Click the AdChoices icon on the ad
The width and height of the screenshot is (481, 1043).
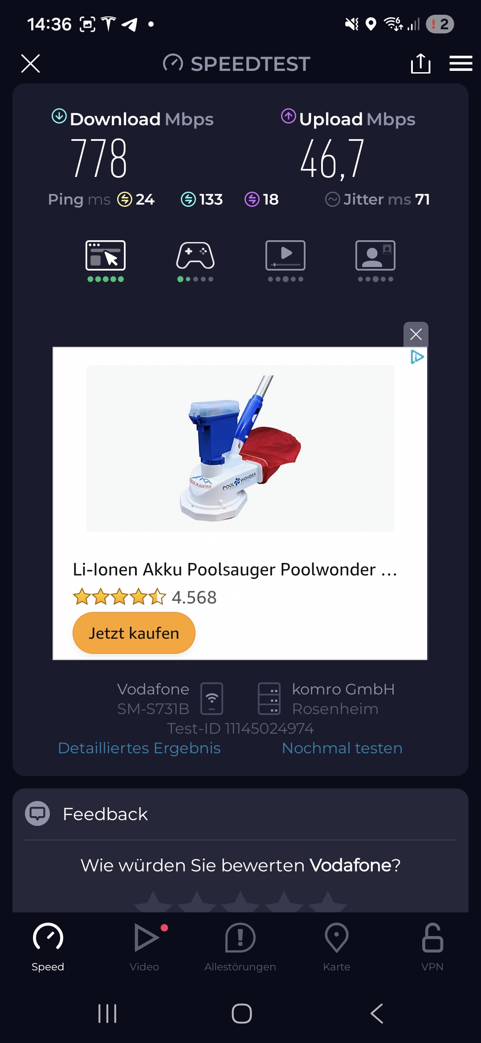click(417, 357)
